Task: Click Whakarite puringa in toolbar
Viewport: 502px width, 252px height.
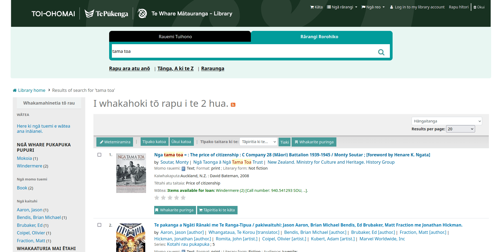Action: coord(314,142)
